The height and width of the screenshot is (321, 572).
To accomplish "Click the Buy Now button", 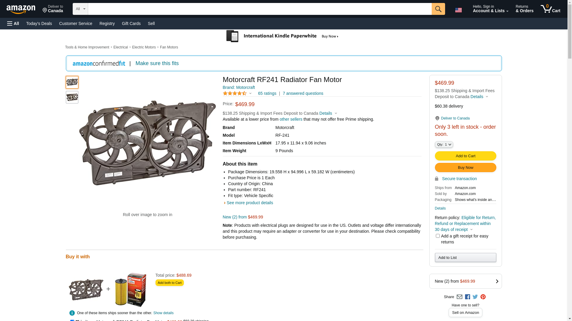I will (x=465, y=168).
